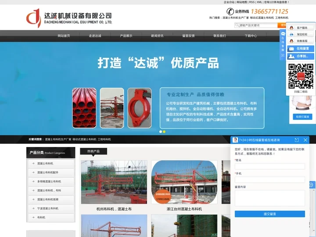
Task: Click hot search keyword 工地布料机 in header
Action: point(282,18)
